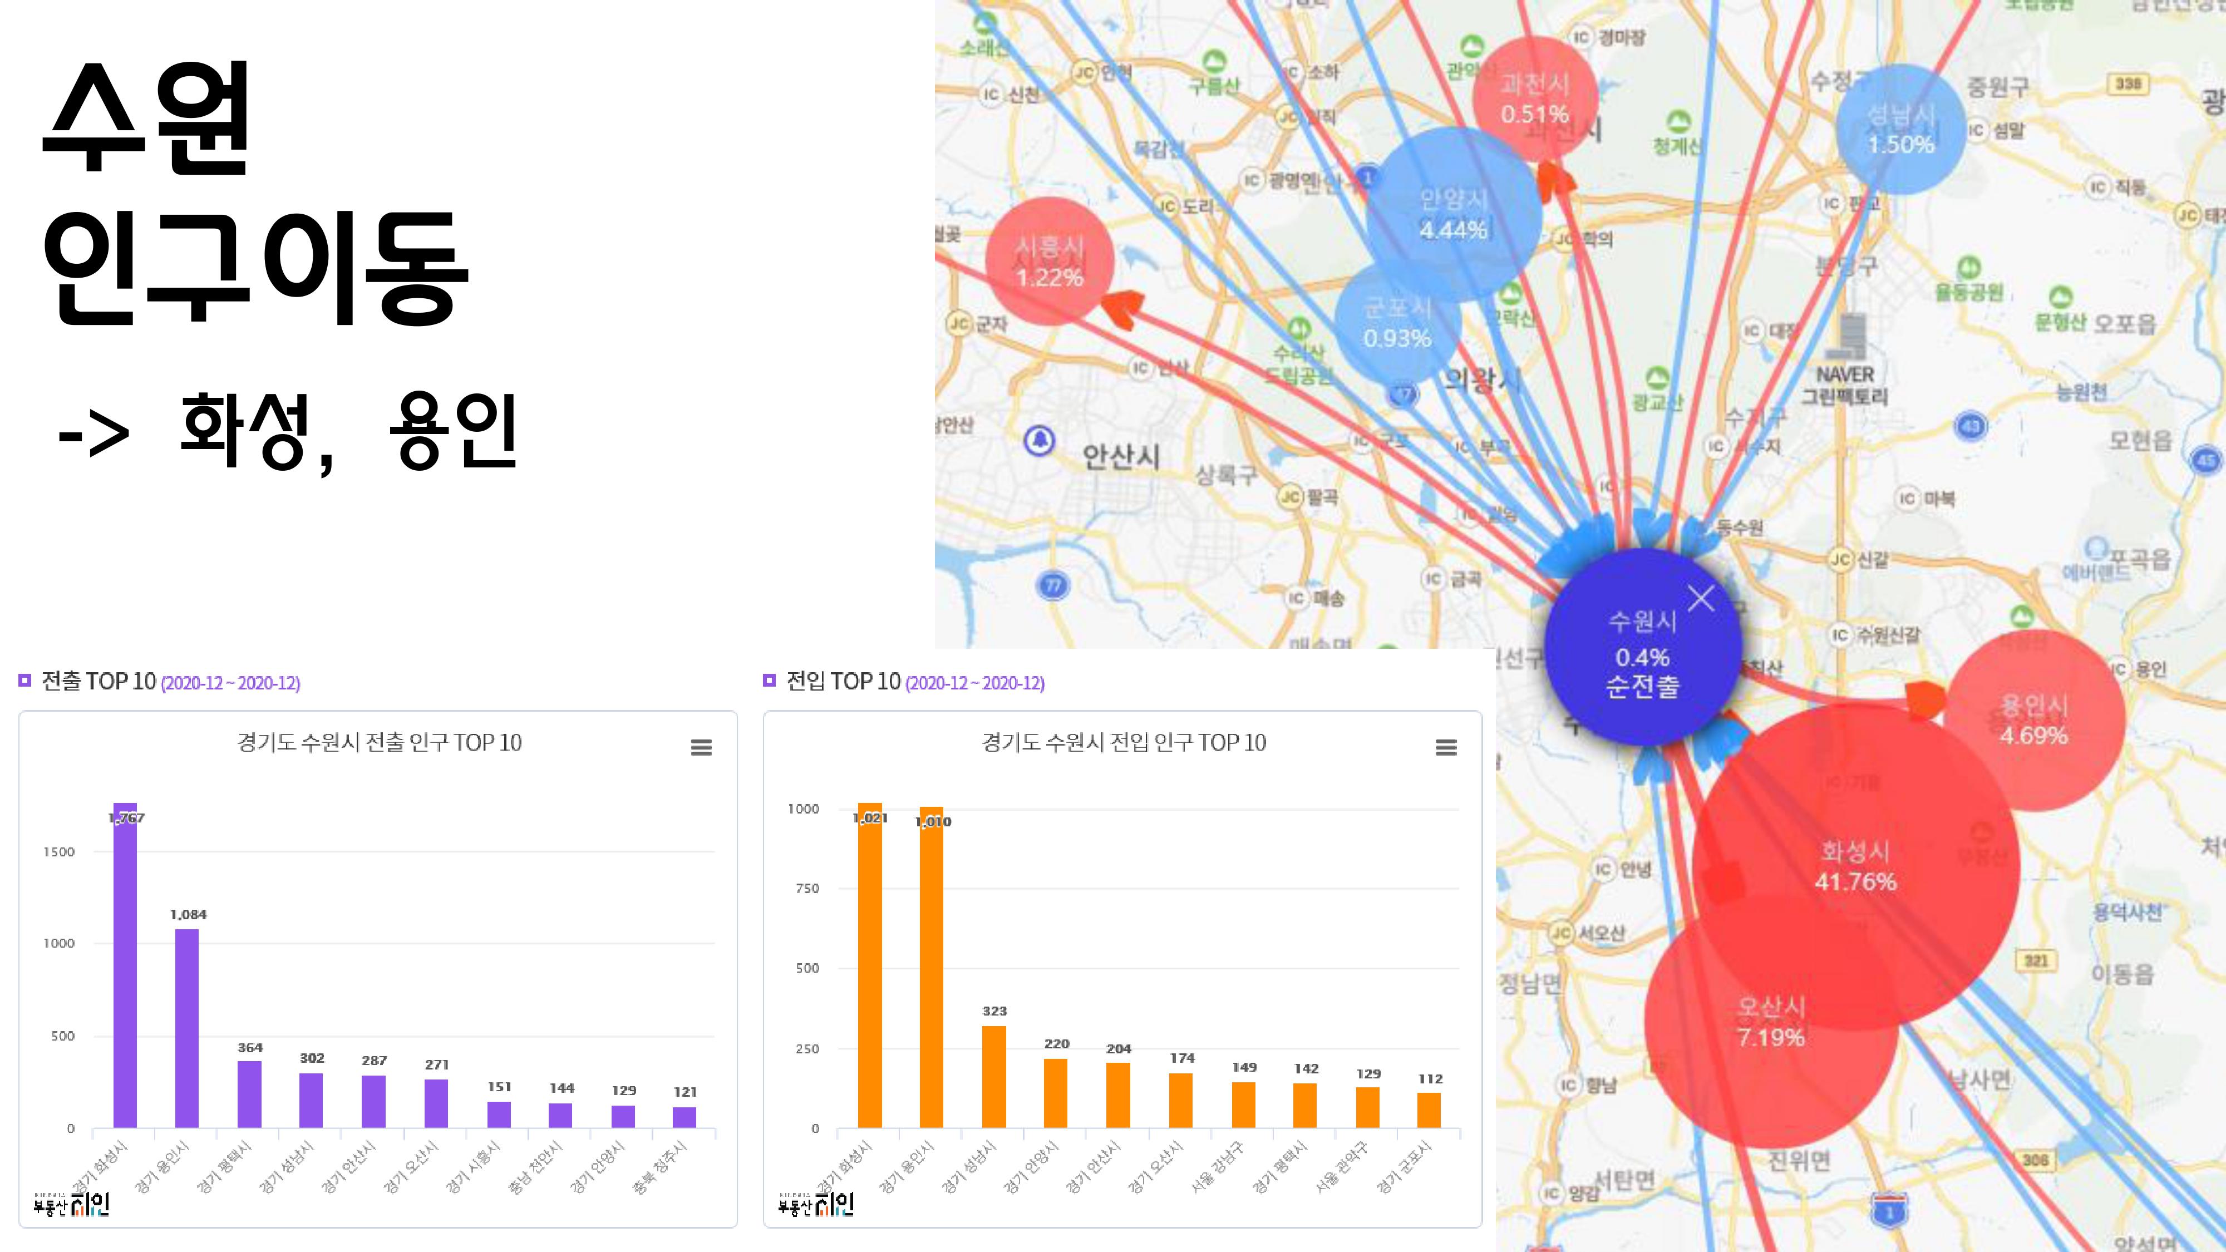Click the 부동산지인 logo in outflow chart

(72, 1204)
